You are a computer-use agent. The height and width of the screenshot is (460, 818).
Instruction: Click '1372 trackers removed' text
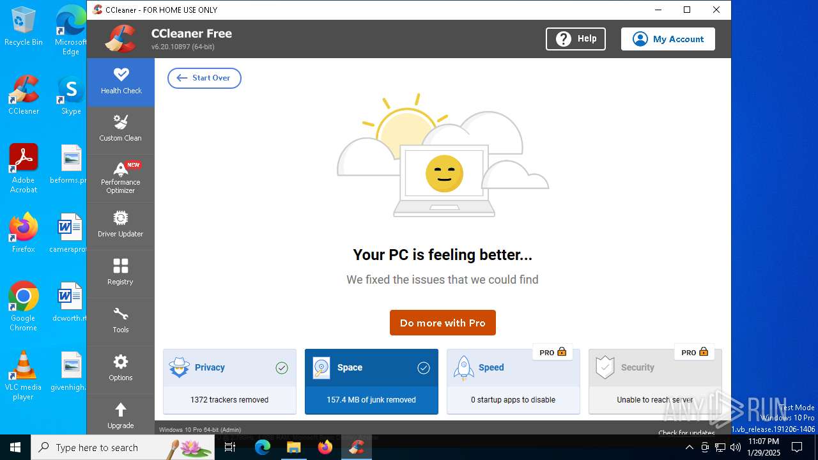pos(229,400)
